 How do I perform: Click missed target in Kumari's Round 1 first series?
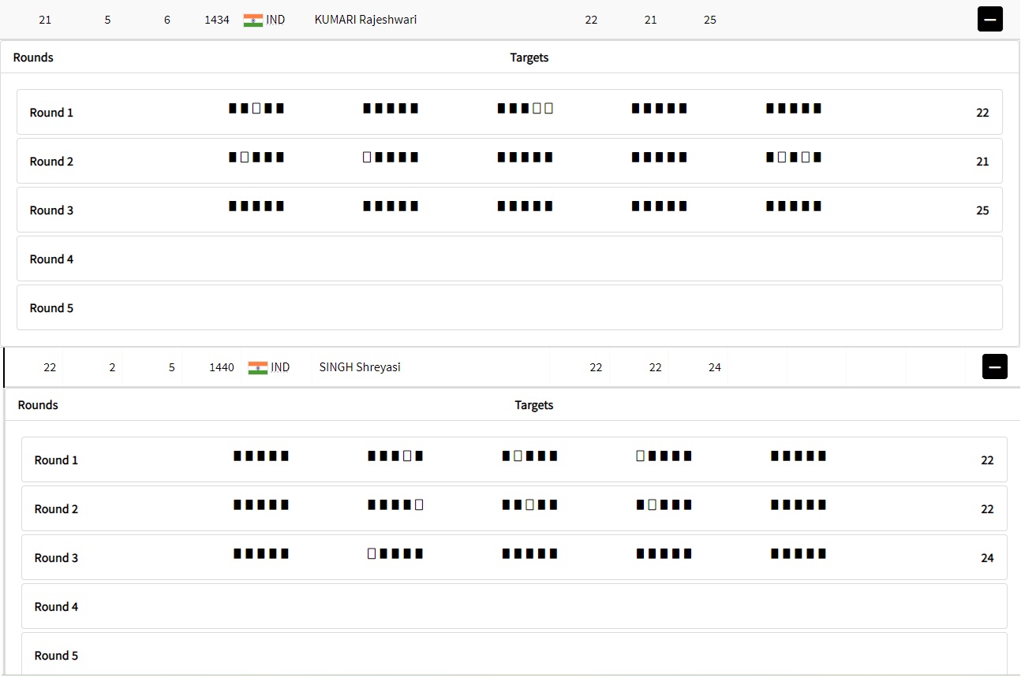tap(256, 109)
